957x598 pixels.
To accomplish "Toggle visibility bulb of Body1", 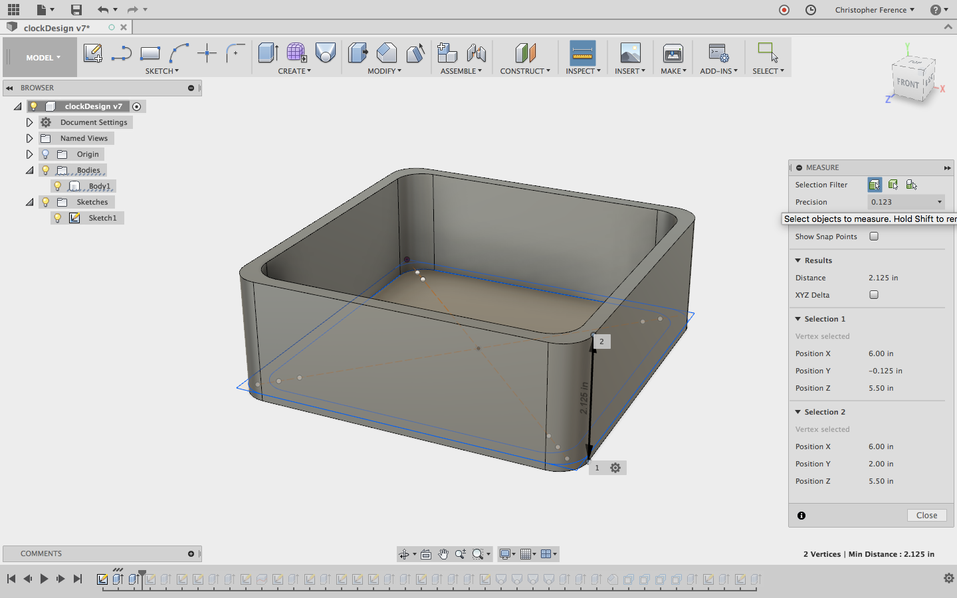I will pos(58,186).
